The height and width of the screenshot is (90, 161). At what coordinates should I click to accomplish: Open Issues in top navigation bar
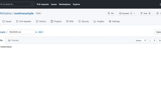point(54,4)
